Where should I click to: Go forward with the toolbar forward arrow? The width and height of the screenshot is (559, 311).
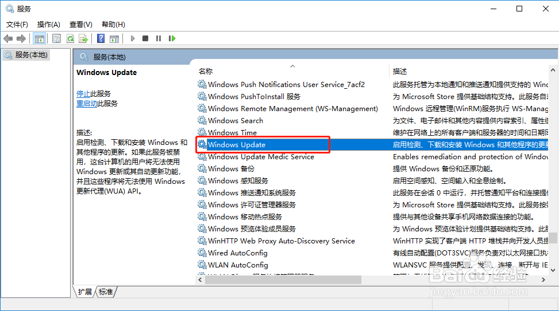pos(21,38)
